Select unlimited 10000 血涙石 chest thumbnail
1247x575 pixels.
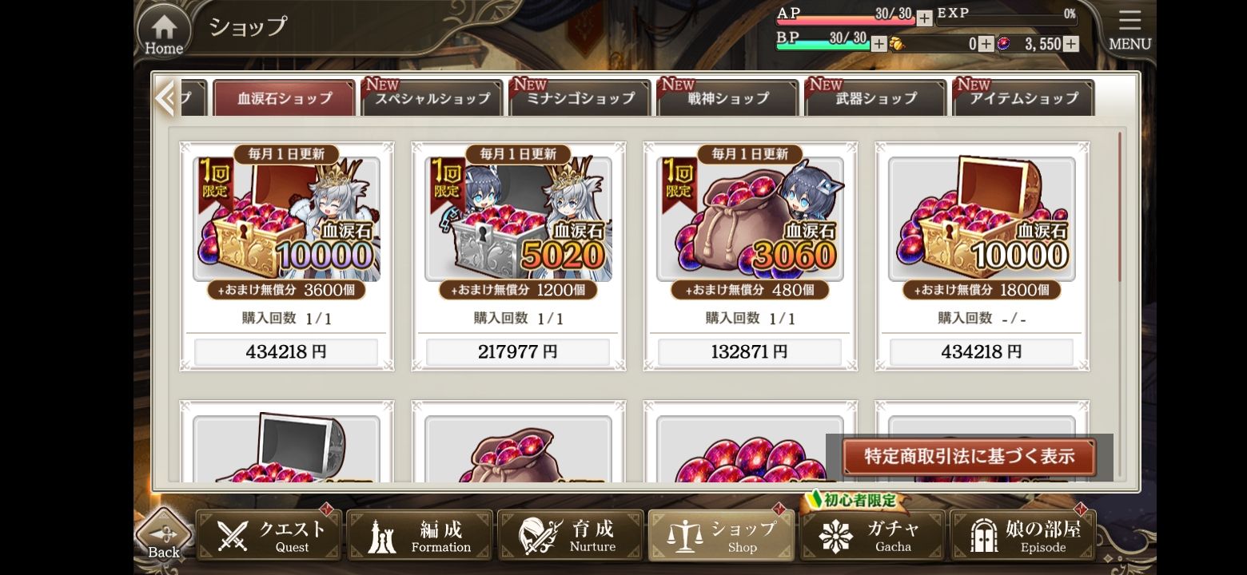coord(982,219)
